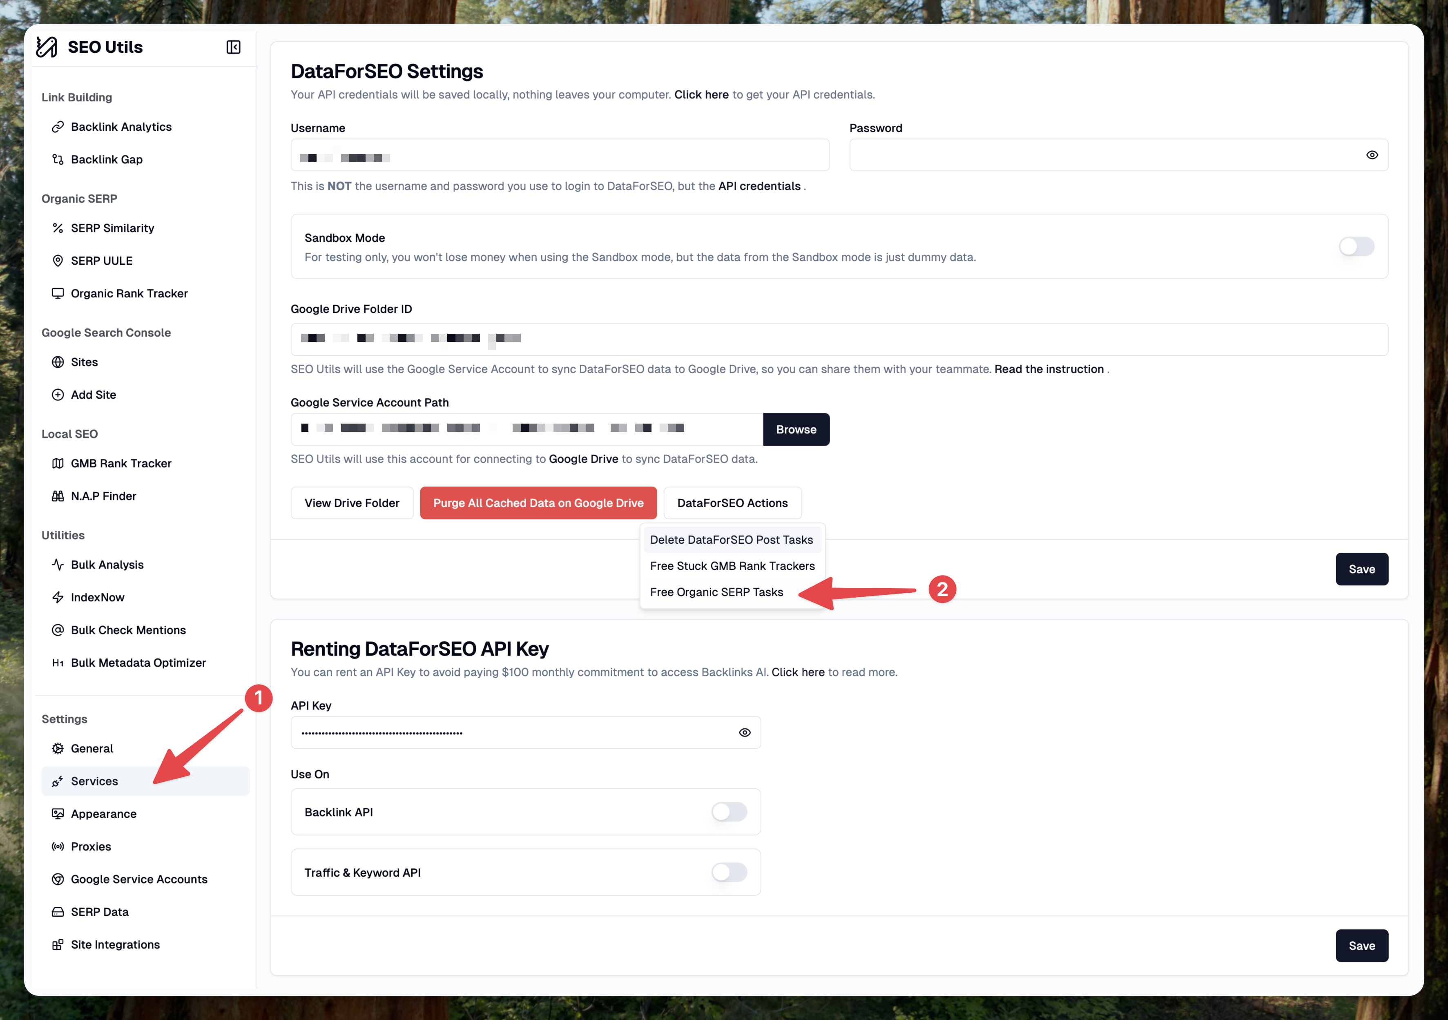This screenshot has width=1448, height=1020.
Task: Select Delete DataForSEO Post Tasks
Action: click(x=732, y=540)
